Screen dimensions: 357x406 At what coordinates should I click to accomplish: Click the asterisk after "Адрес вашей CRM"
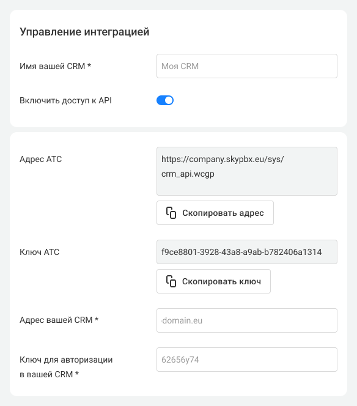pos(97,319)
